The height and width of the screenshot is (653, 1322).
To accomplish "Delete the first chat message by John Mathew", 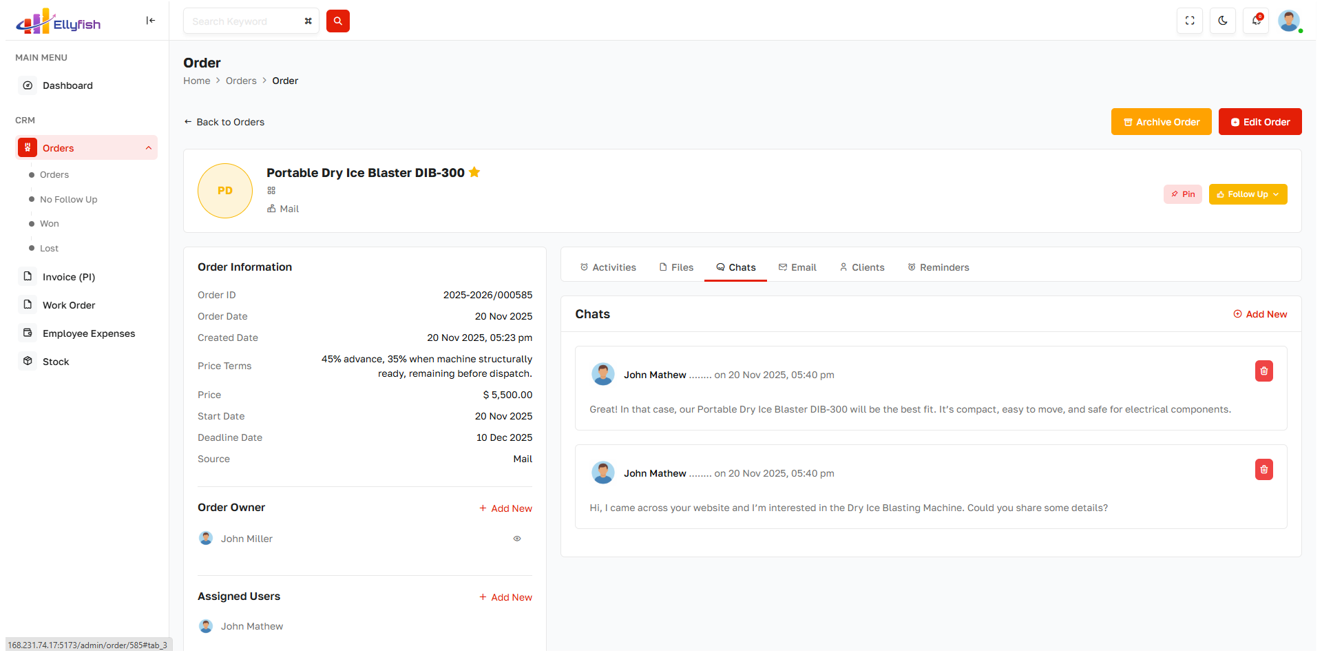I will [x=1263, y=371].
